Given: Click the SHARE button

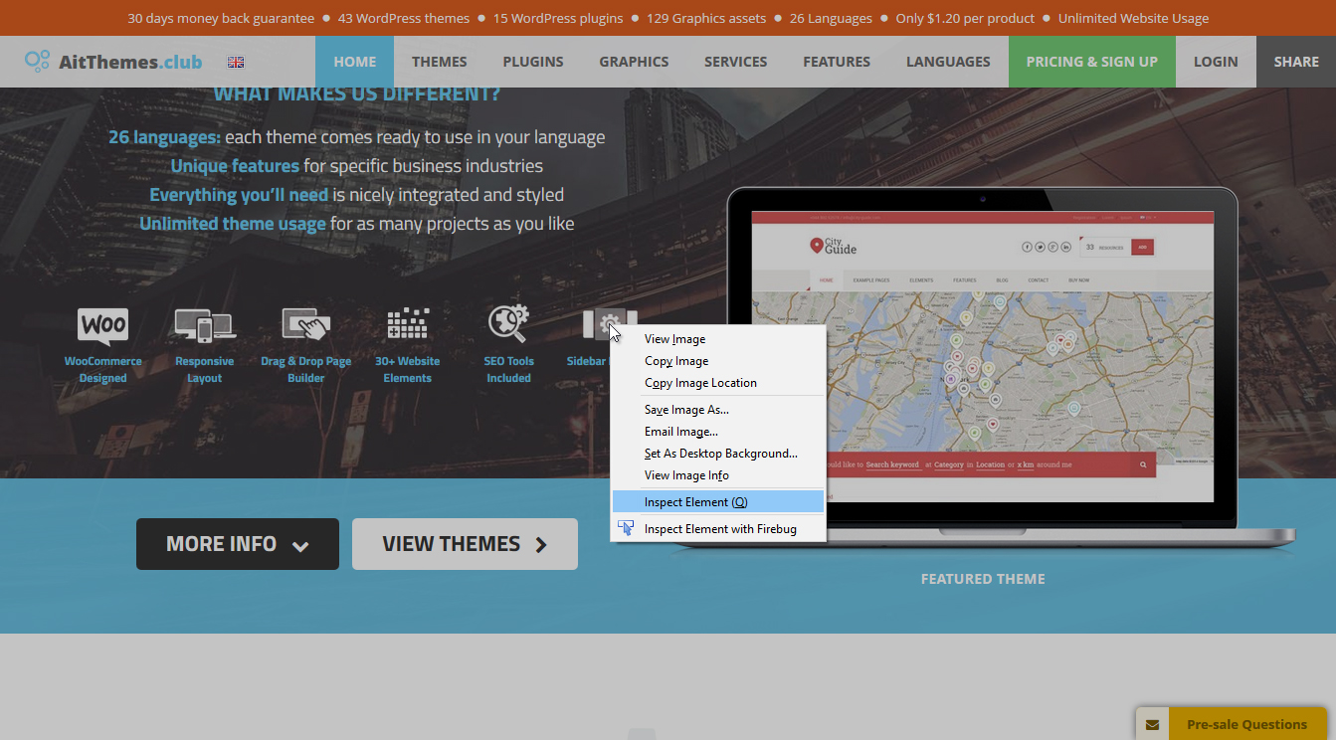Looking at the screenshot, I should point(1296,62).
